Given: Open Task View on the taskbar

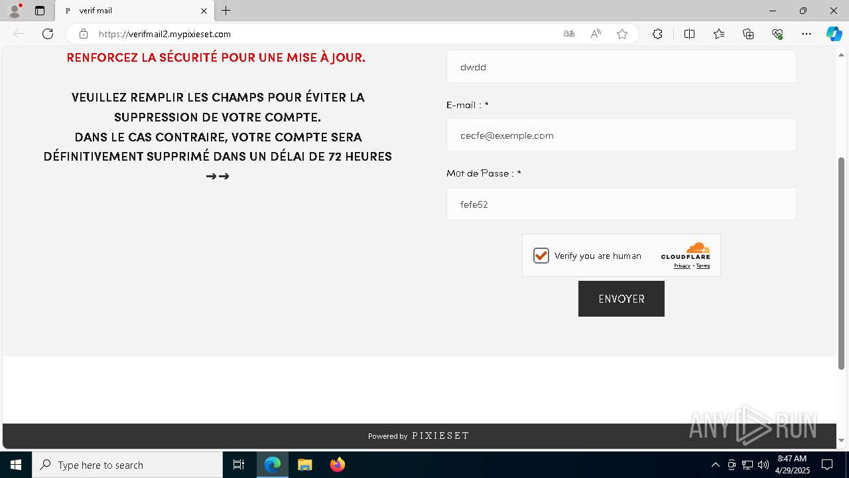Looking at the screenshot, I should tap(239, 465).
